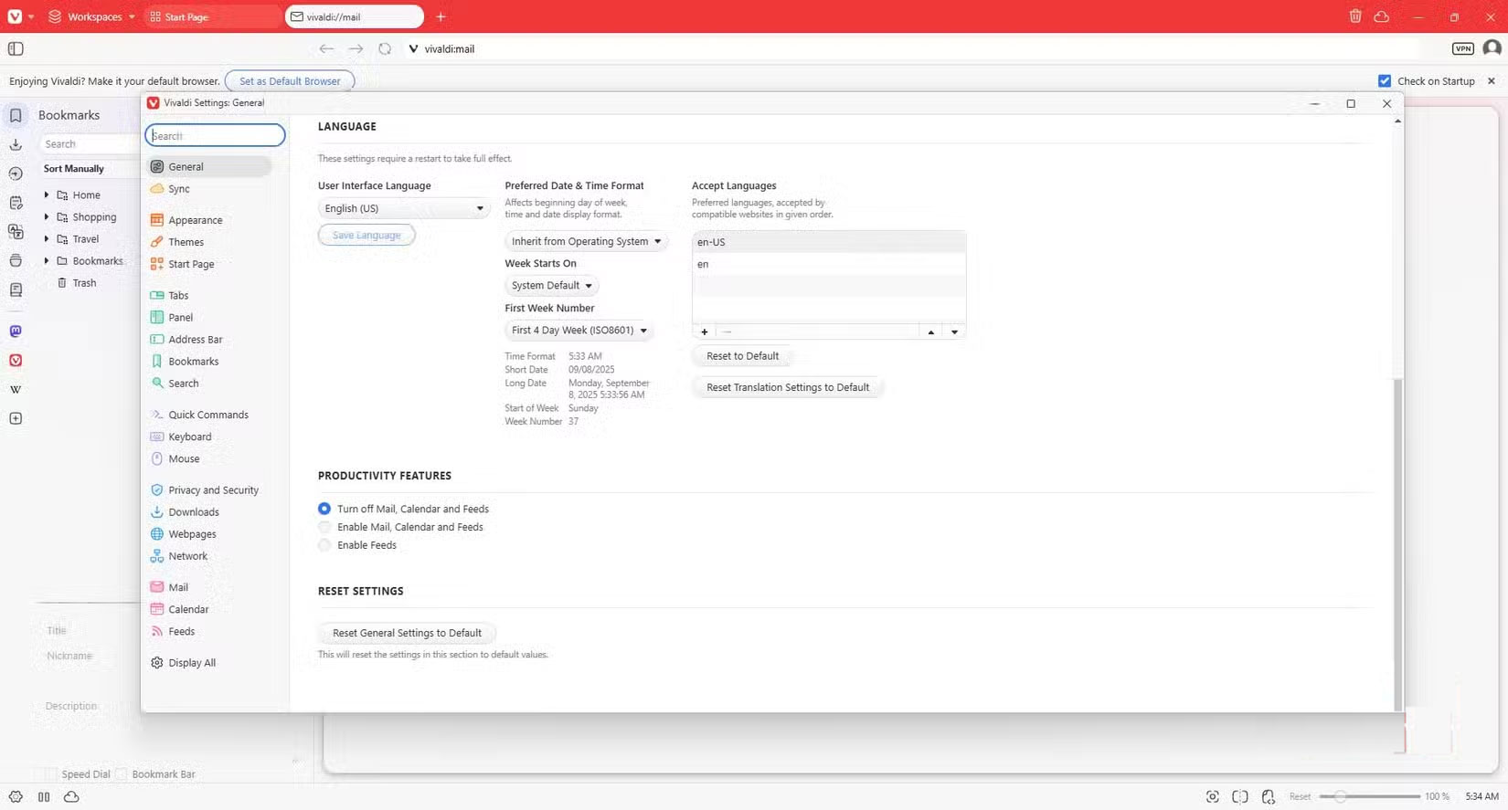Go to Themes settings section

click(186, 242)
